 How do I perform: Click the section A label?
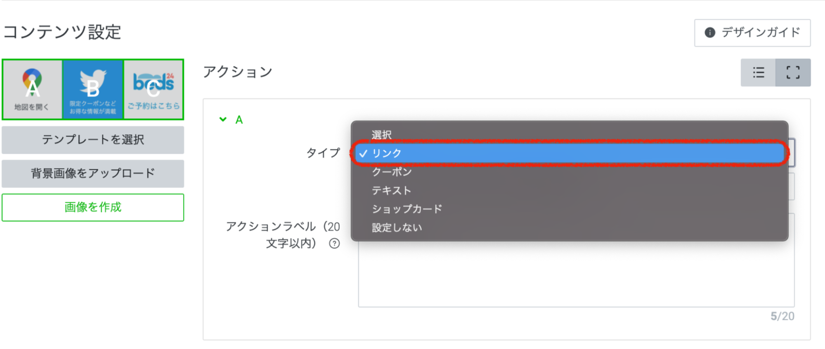(x=239, y=120)
